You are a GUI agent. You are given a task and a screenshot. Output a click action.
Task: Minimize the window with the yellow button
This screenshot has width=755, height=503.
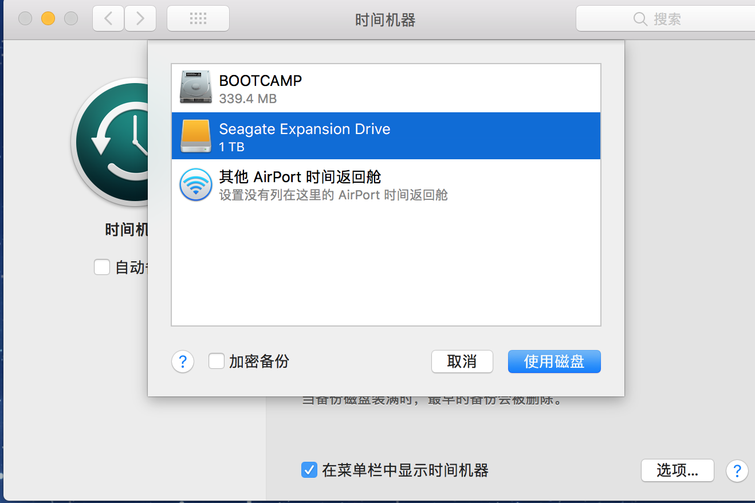[48, 19]
